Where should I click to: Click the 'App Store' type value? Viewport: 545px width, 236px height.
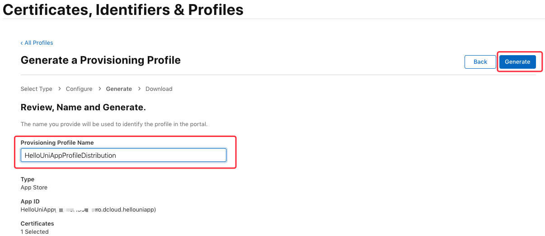34,188
